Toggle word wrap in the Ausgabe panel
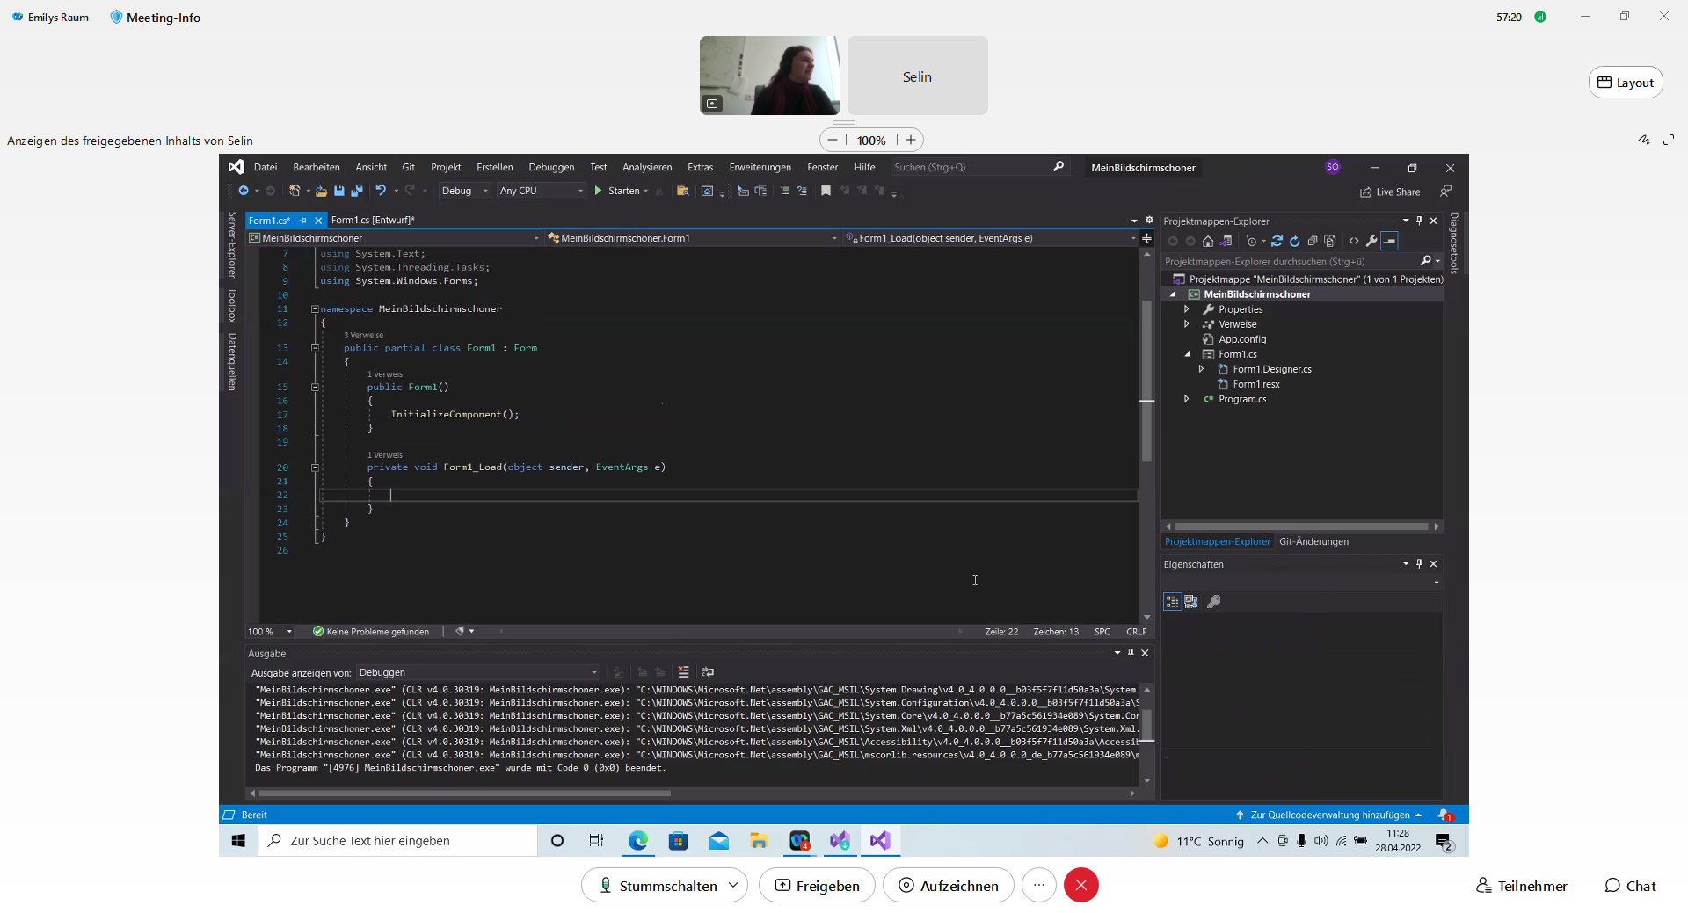Viewport: 1688px width, 913px height. pos(708,672)
